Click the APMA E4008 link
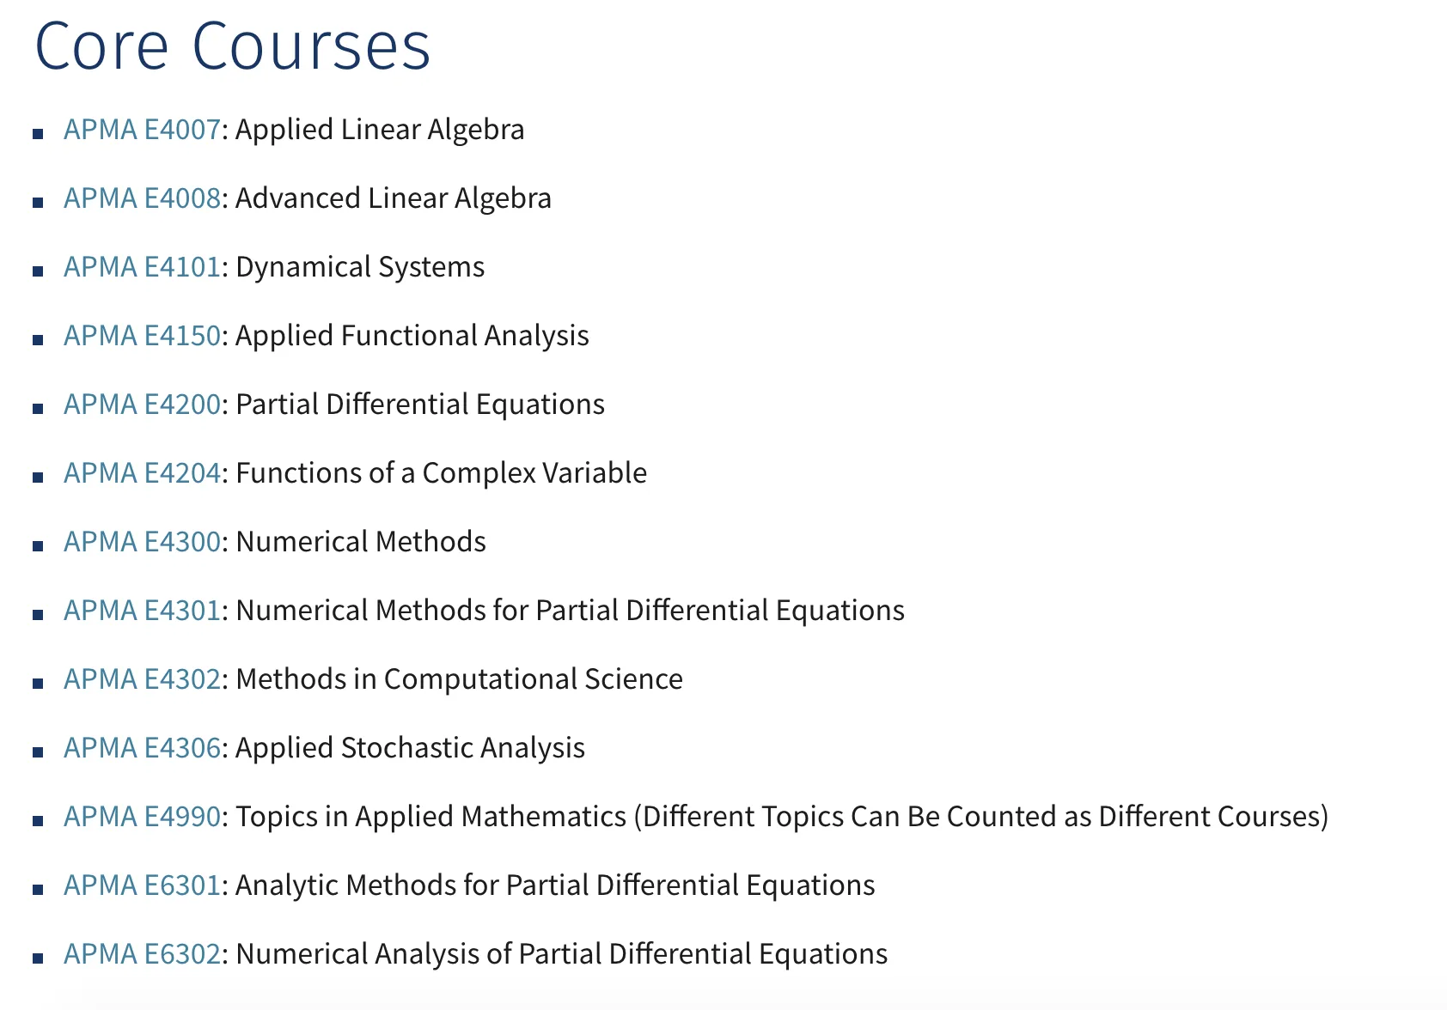1447x1010 pixels. [x=142, y=198]
